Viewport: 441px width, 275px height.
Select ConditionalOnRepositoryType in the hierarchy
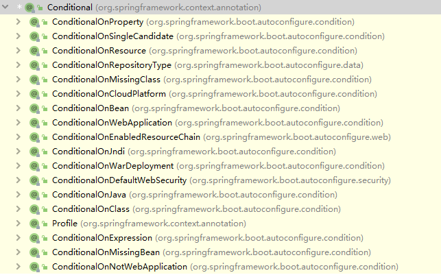pos(111,65)
